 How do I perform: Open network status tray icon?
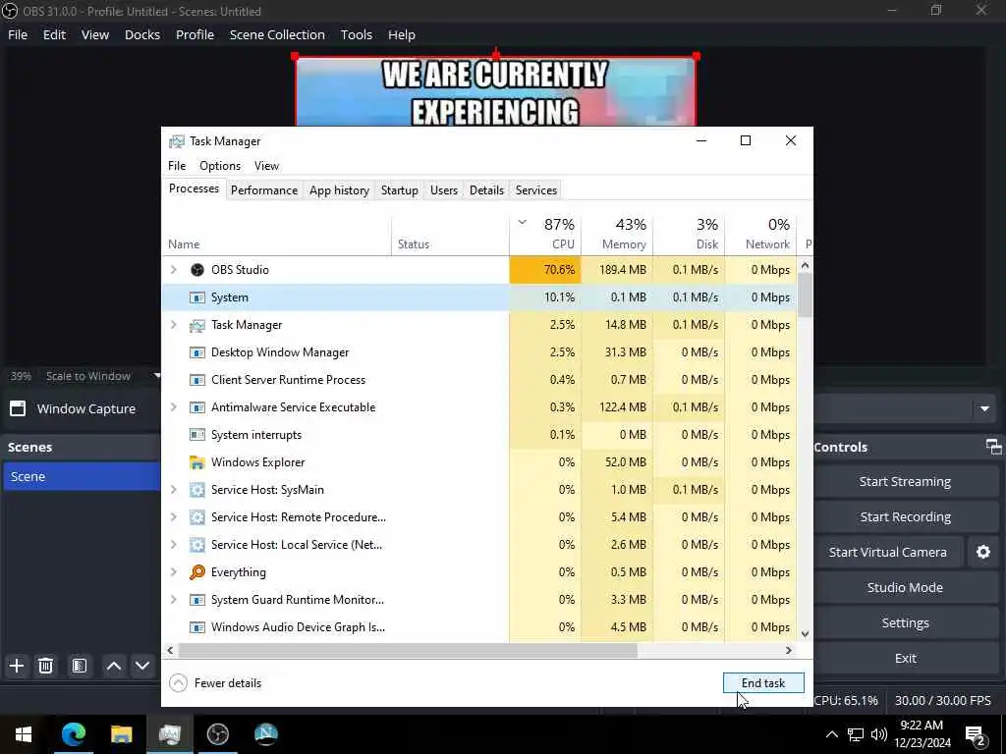(856, 734)
